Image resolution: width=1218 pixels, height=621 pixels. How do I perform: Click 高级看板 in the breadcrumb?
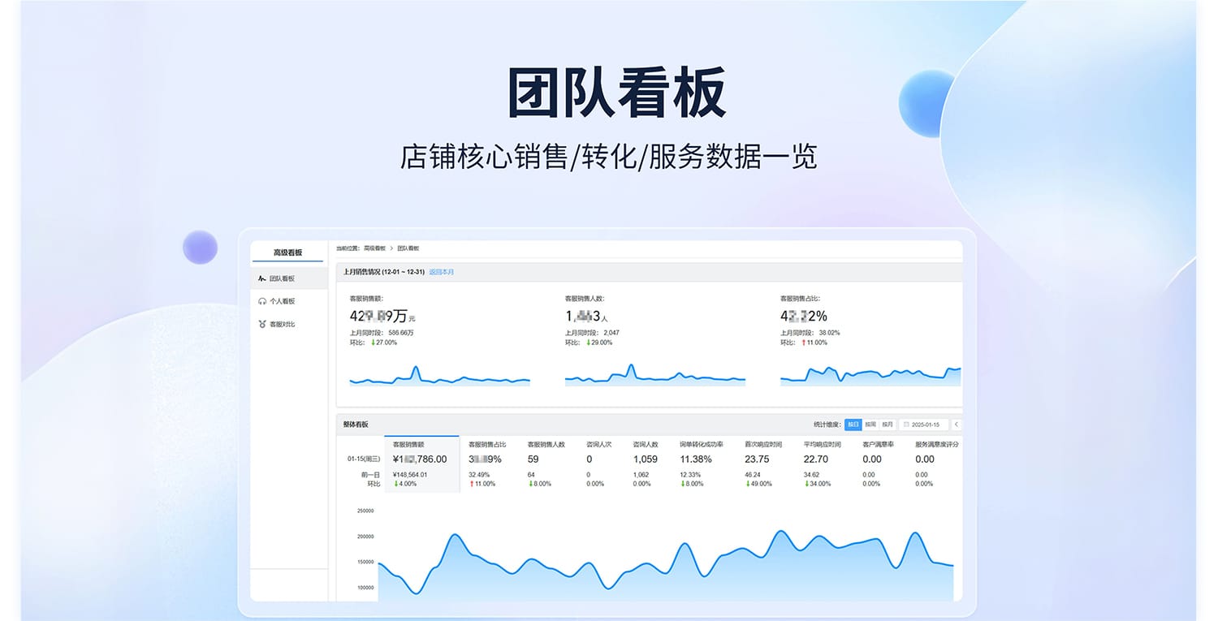tap(374, 248)
